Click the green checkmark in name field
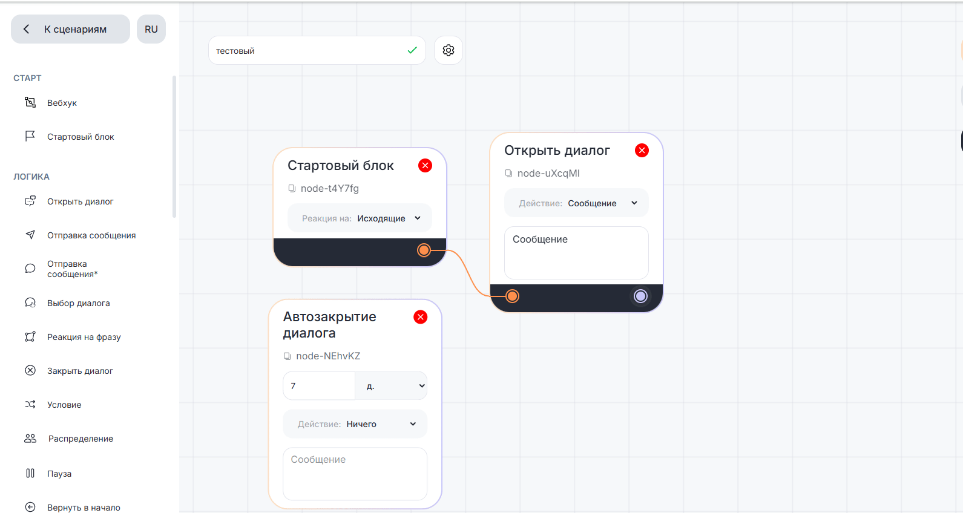963x513 pixels. pyautogui.click(x=412, y=50)
